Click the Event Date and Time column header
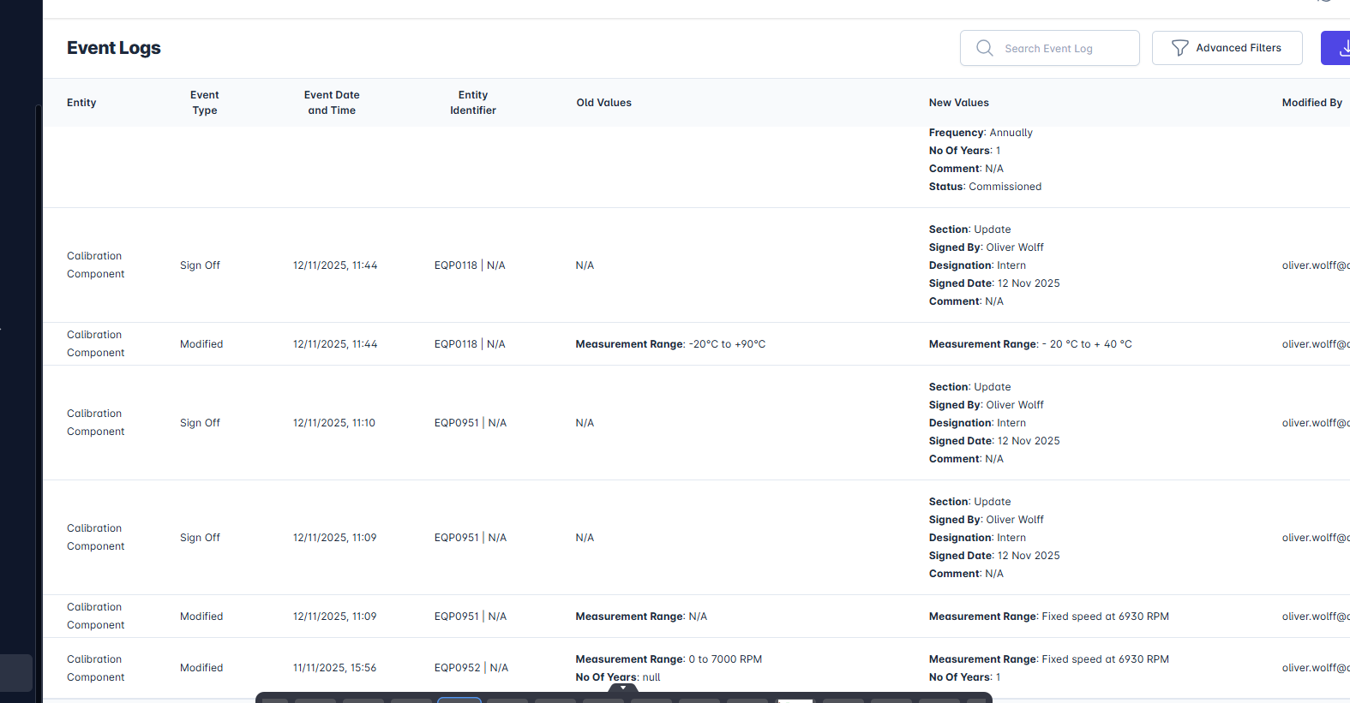Viewport: 1350px width, 703px height. click(332, 103)
